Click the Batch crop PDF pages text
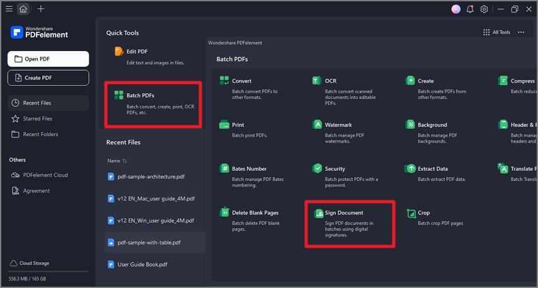 (x=440, y=223)
